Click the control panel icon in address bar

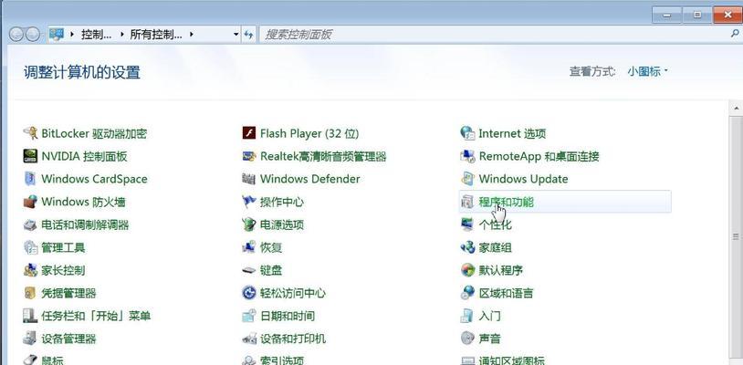tap(57, 34)
